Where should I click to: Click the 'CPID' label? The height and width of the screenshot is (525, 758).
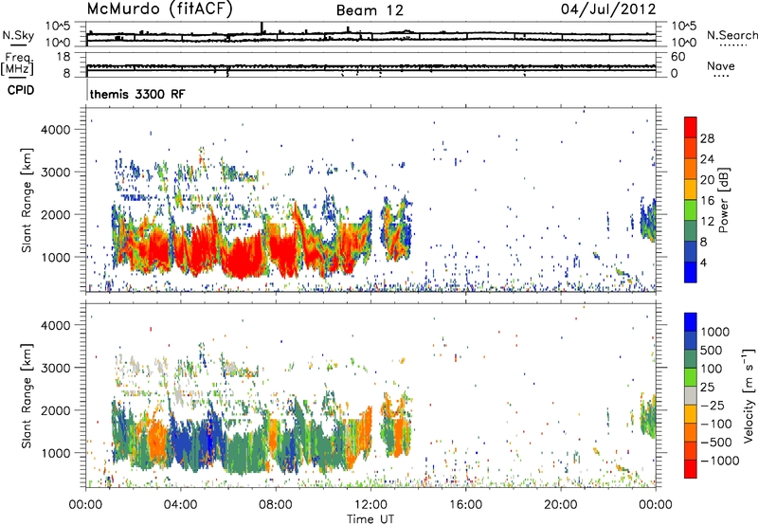click(x=21, y=90)
